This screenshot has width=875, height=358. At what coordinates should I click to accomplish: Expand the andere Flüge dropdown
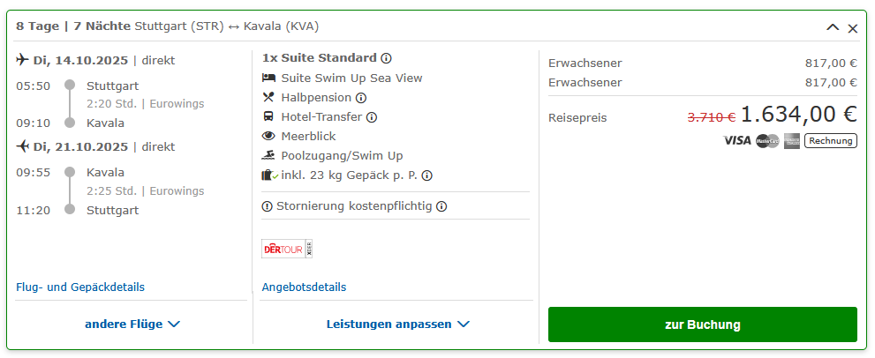pyautogui.click(x=132, y=324)
